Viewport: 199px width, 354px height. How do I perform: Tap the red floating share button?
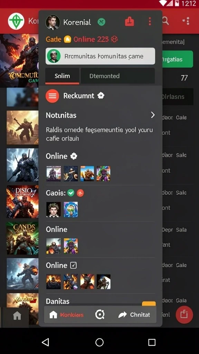point(184,315)
